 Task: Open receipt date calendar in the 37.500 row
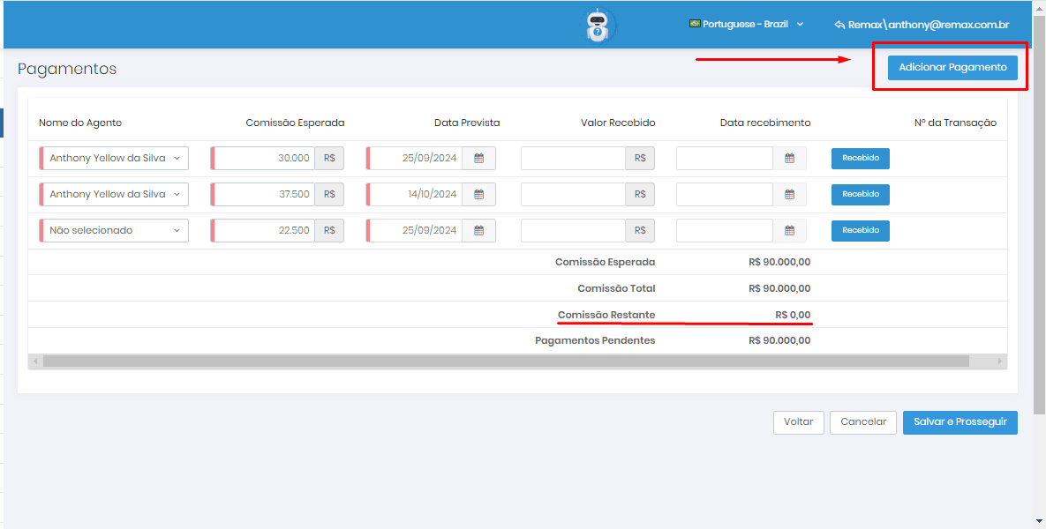click(790, 195)
